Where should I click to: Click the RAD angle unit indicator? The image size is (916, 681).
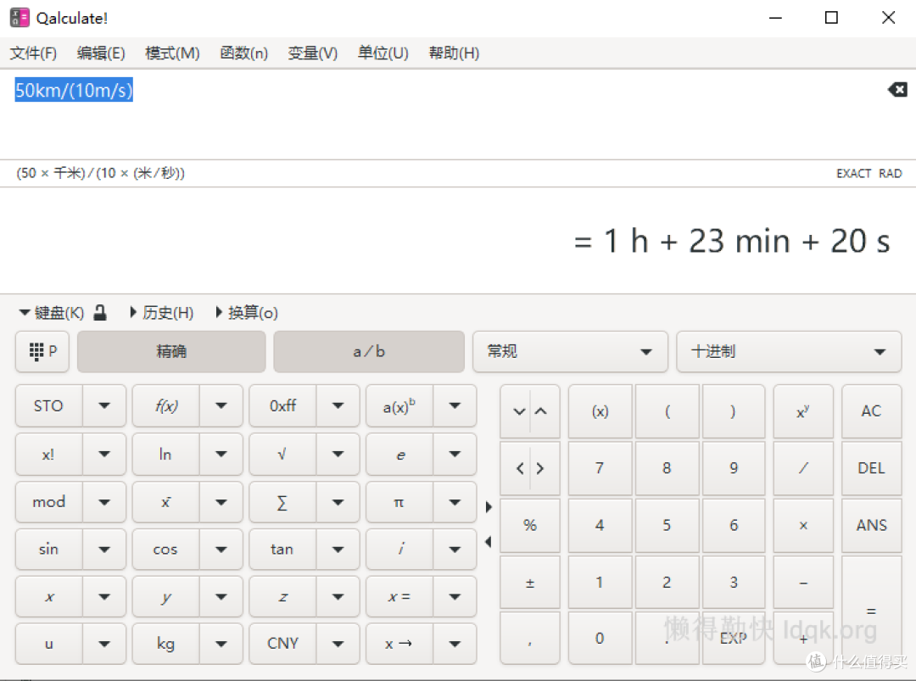(891, 174)
